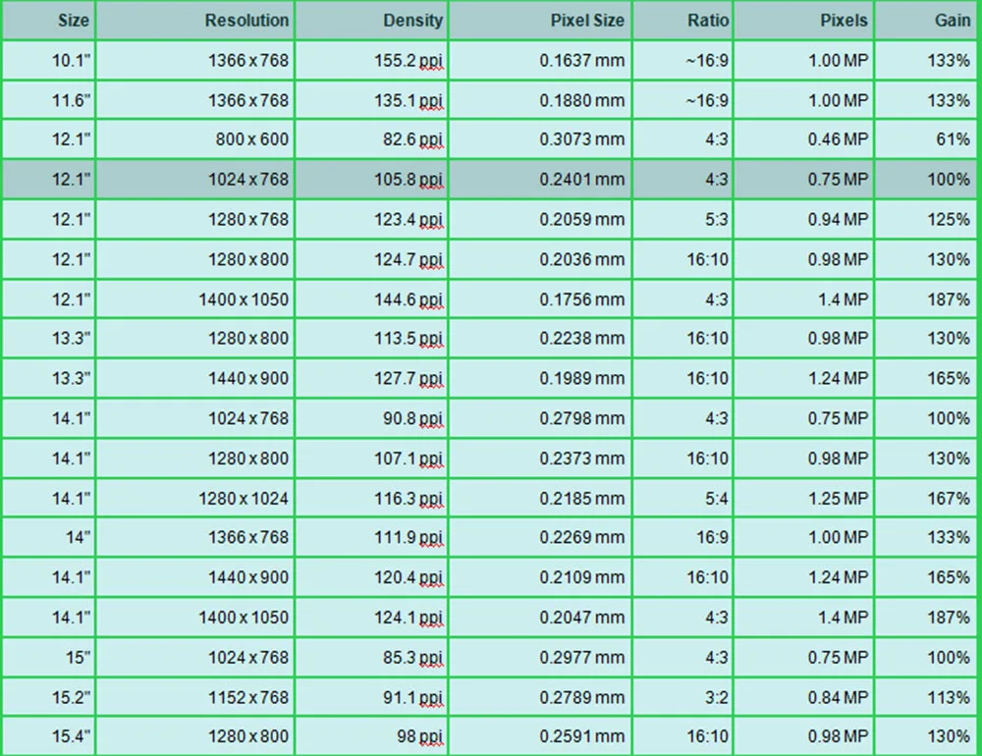Click the 91.1 ppi density cell
This screenshot has height=756, width=982.
[372, 697]
